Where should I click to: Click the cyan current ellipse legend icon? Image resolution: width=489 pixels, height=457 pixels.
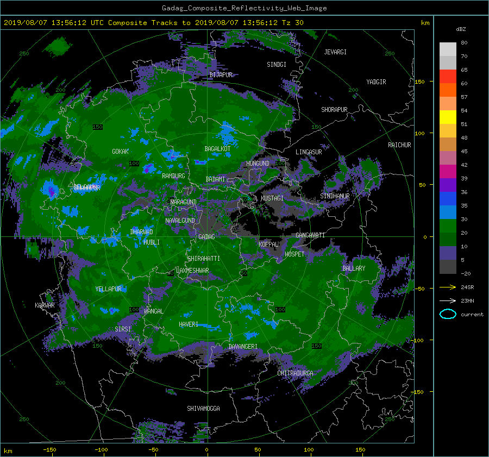pos(448,314)
